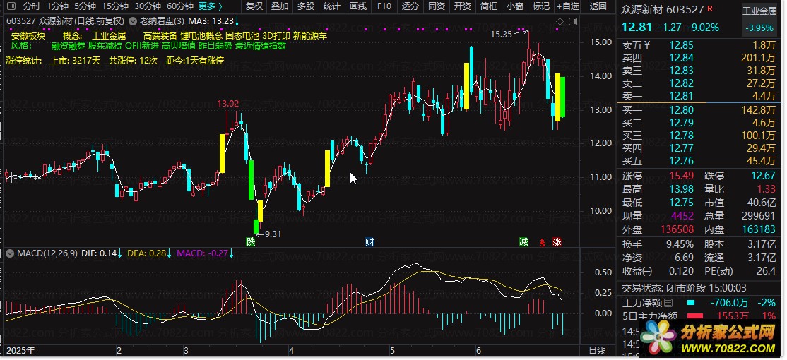Viewport: 787px width, 360px height.
Task: Click the 逐分 toolbar button
Action: click(410, 6)
